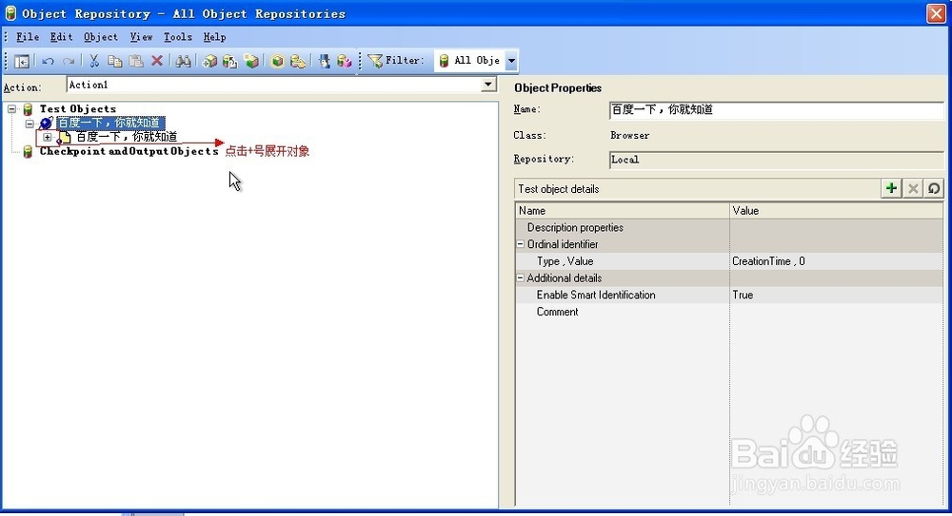Image resolution: width=952 pixels, height=516 pixels.
Task: Click Add Objects to Local icon
Action: [x=209, y=61]
